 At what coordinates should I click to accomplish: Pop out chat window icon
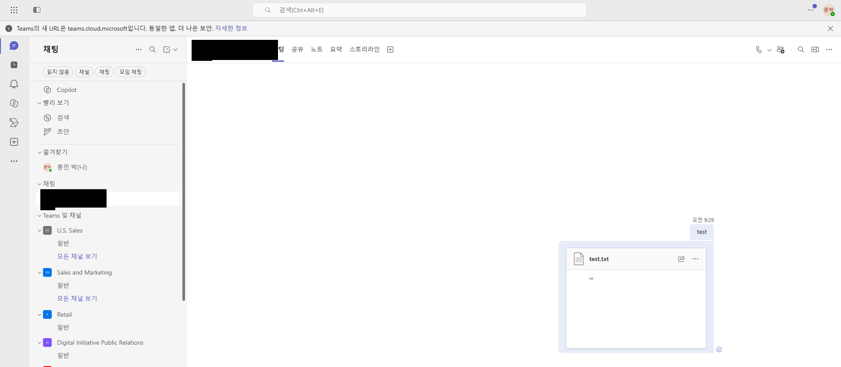[815, 49]
